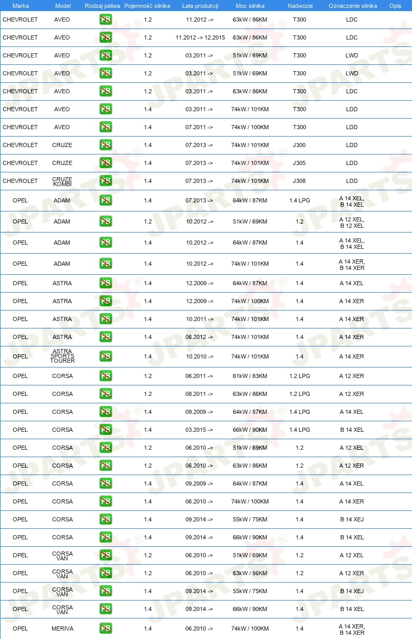Click fuel icon in Aveo 11.2012 -> 12.2015 row

click(x=105, y=37)
